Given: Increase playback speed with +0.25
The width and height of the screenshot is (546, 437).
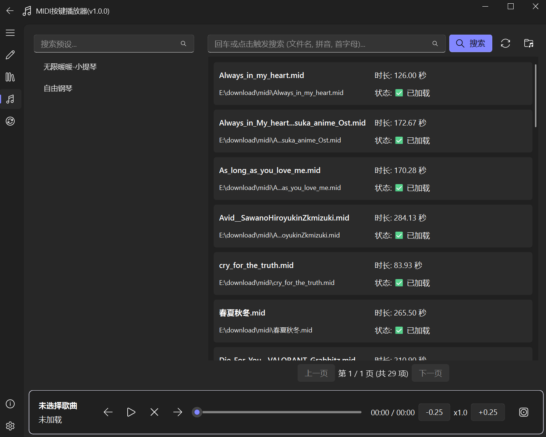Looking at the screenshot, I should coord(488,412).
